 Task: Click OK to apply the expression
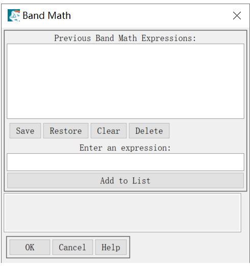[30, 247]
